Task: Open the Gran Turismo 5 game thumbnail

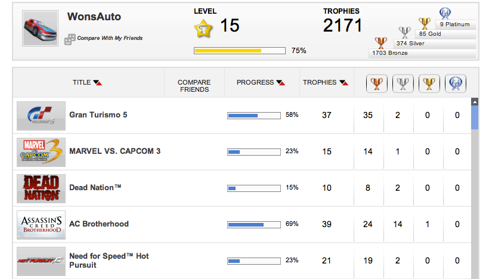Action: coord(41,115)
